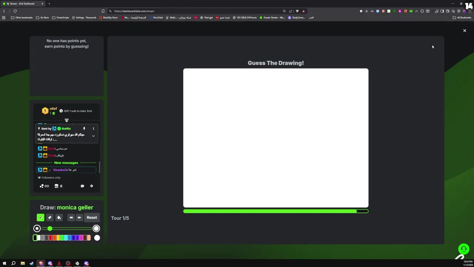Undo last stroke with rewind arrows
Screen dimensions: 474x267
pos(71,218)
